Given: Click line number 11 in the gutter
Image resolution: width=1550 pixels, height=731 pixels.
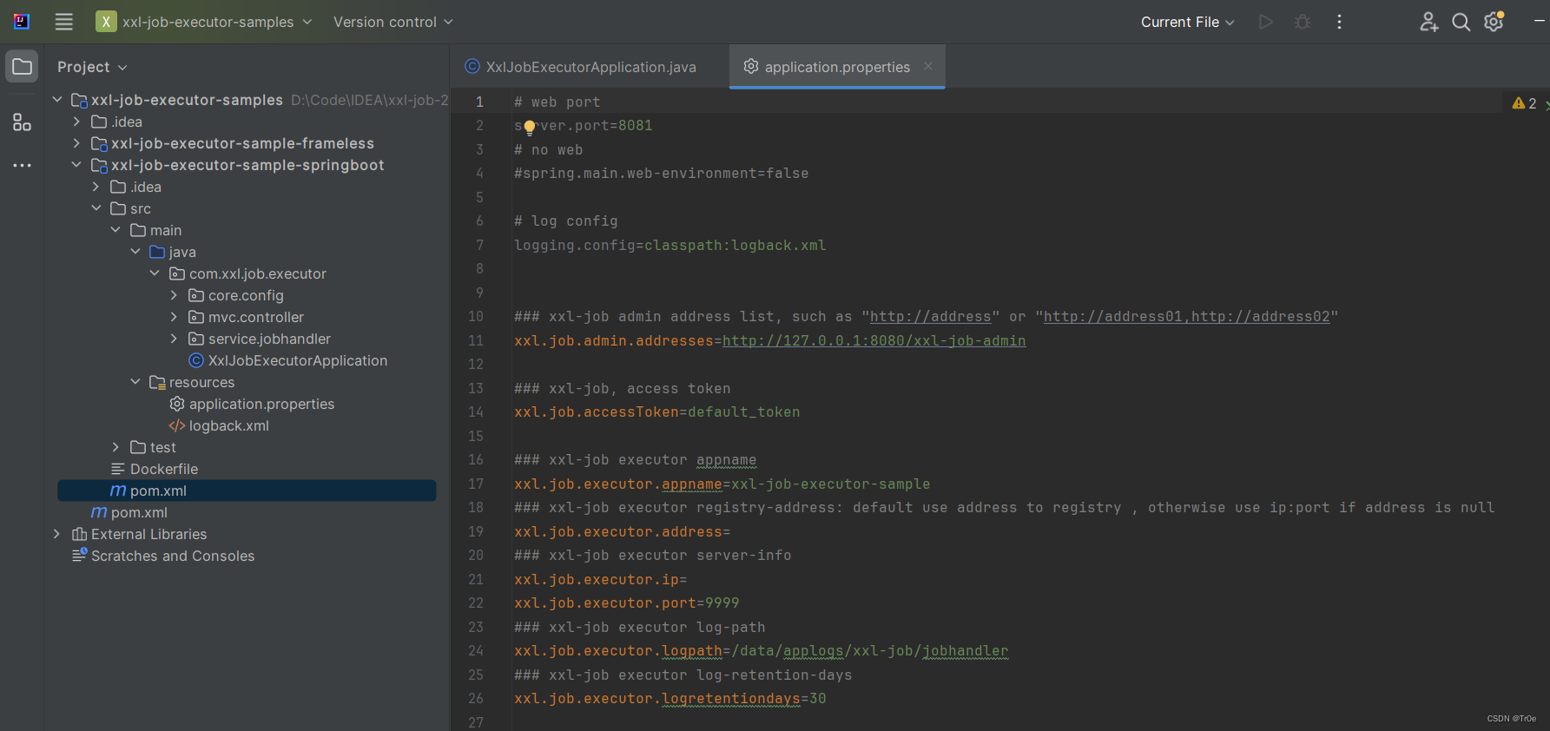Looking at the screenshot, I should tap(476, 340).
